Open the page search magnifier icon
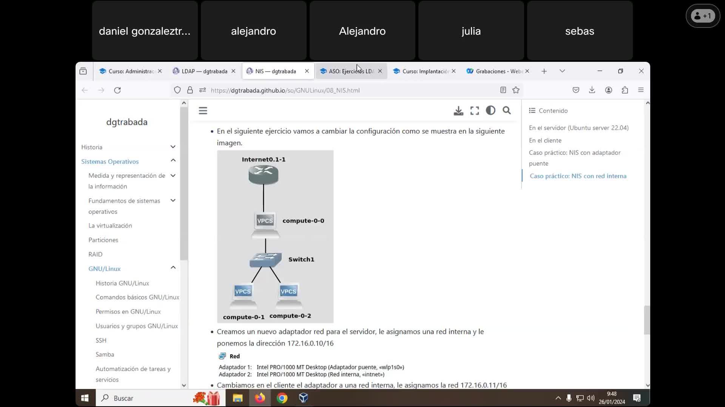The width and height of the screenshot is (725, 407). pos(507,110)
